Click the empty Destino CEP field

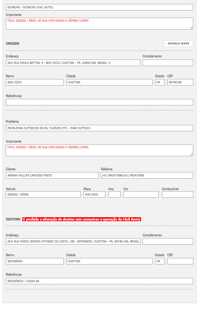pos(180,261)
